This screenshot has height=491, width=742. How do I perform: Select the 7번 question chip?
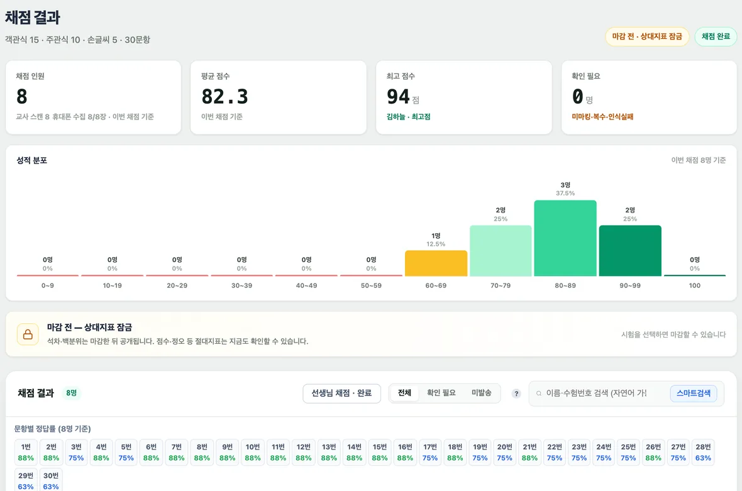tap(177, 452)
